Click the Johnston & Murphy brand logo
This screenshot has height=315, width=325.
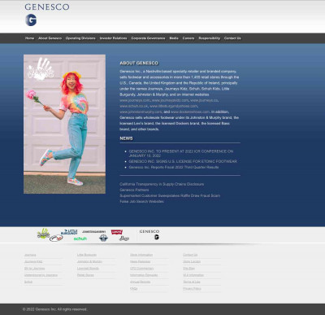tap(93, 232)
